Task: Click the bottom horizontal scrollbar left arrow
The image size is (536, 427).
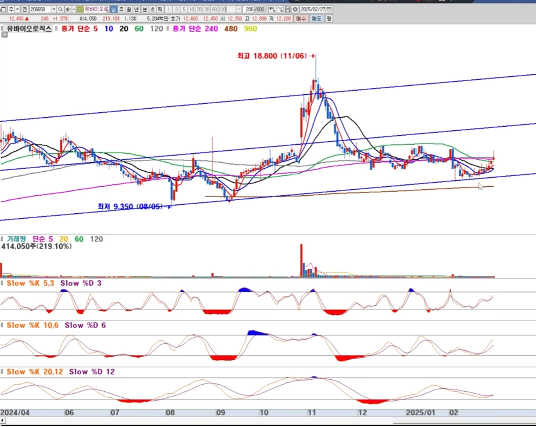Action: click(x=2, y=421)
